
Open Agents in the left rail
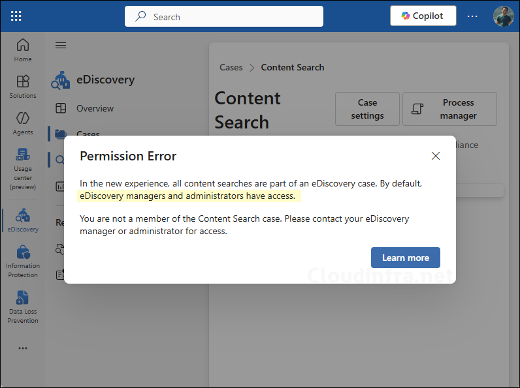[23, 123]
